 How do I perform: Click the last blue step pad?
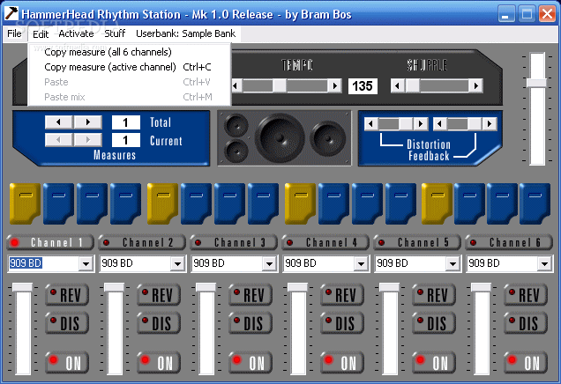tap(535, 203)
